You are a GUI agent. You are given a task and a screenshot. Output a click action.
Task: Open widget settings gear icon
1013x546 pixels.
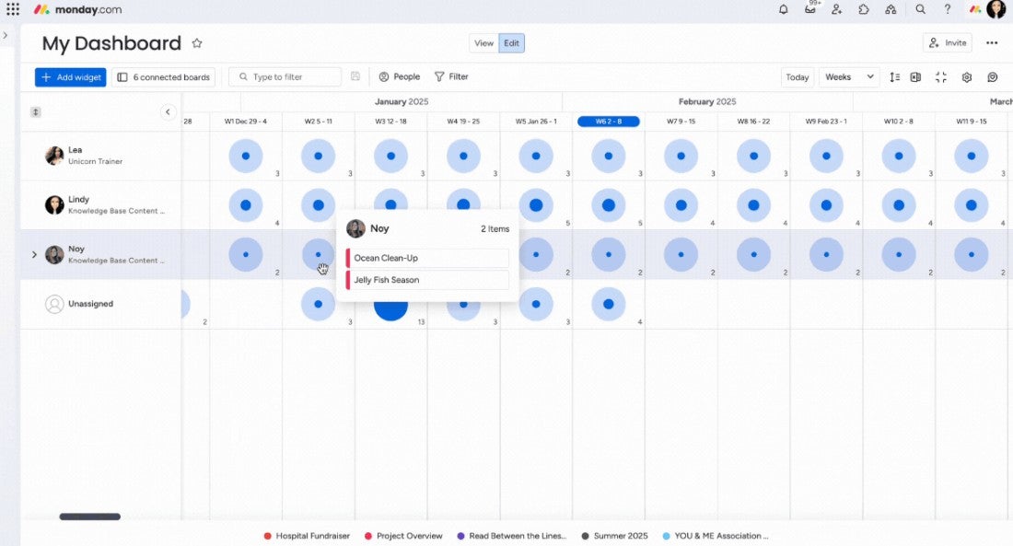coord(967,77)
